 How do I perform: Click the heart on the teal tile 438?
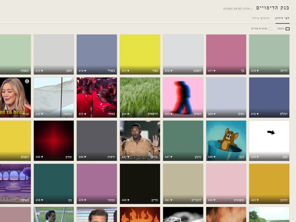[42, 200]
